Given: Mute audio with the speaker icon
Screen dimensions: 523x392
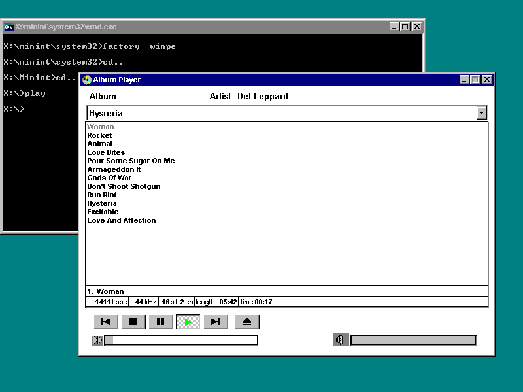Looking at the screenshot, I should pyautogui.click(x=341, y=340).
